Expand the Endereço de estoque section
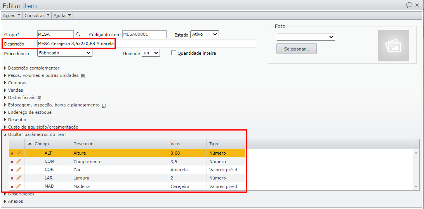 28,112
